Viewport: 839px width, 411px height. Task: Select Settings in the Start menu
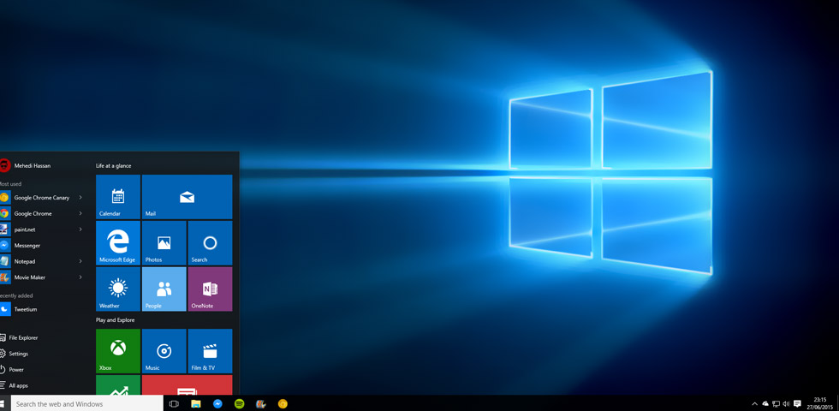coord(18,354)
